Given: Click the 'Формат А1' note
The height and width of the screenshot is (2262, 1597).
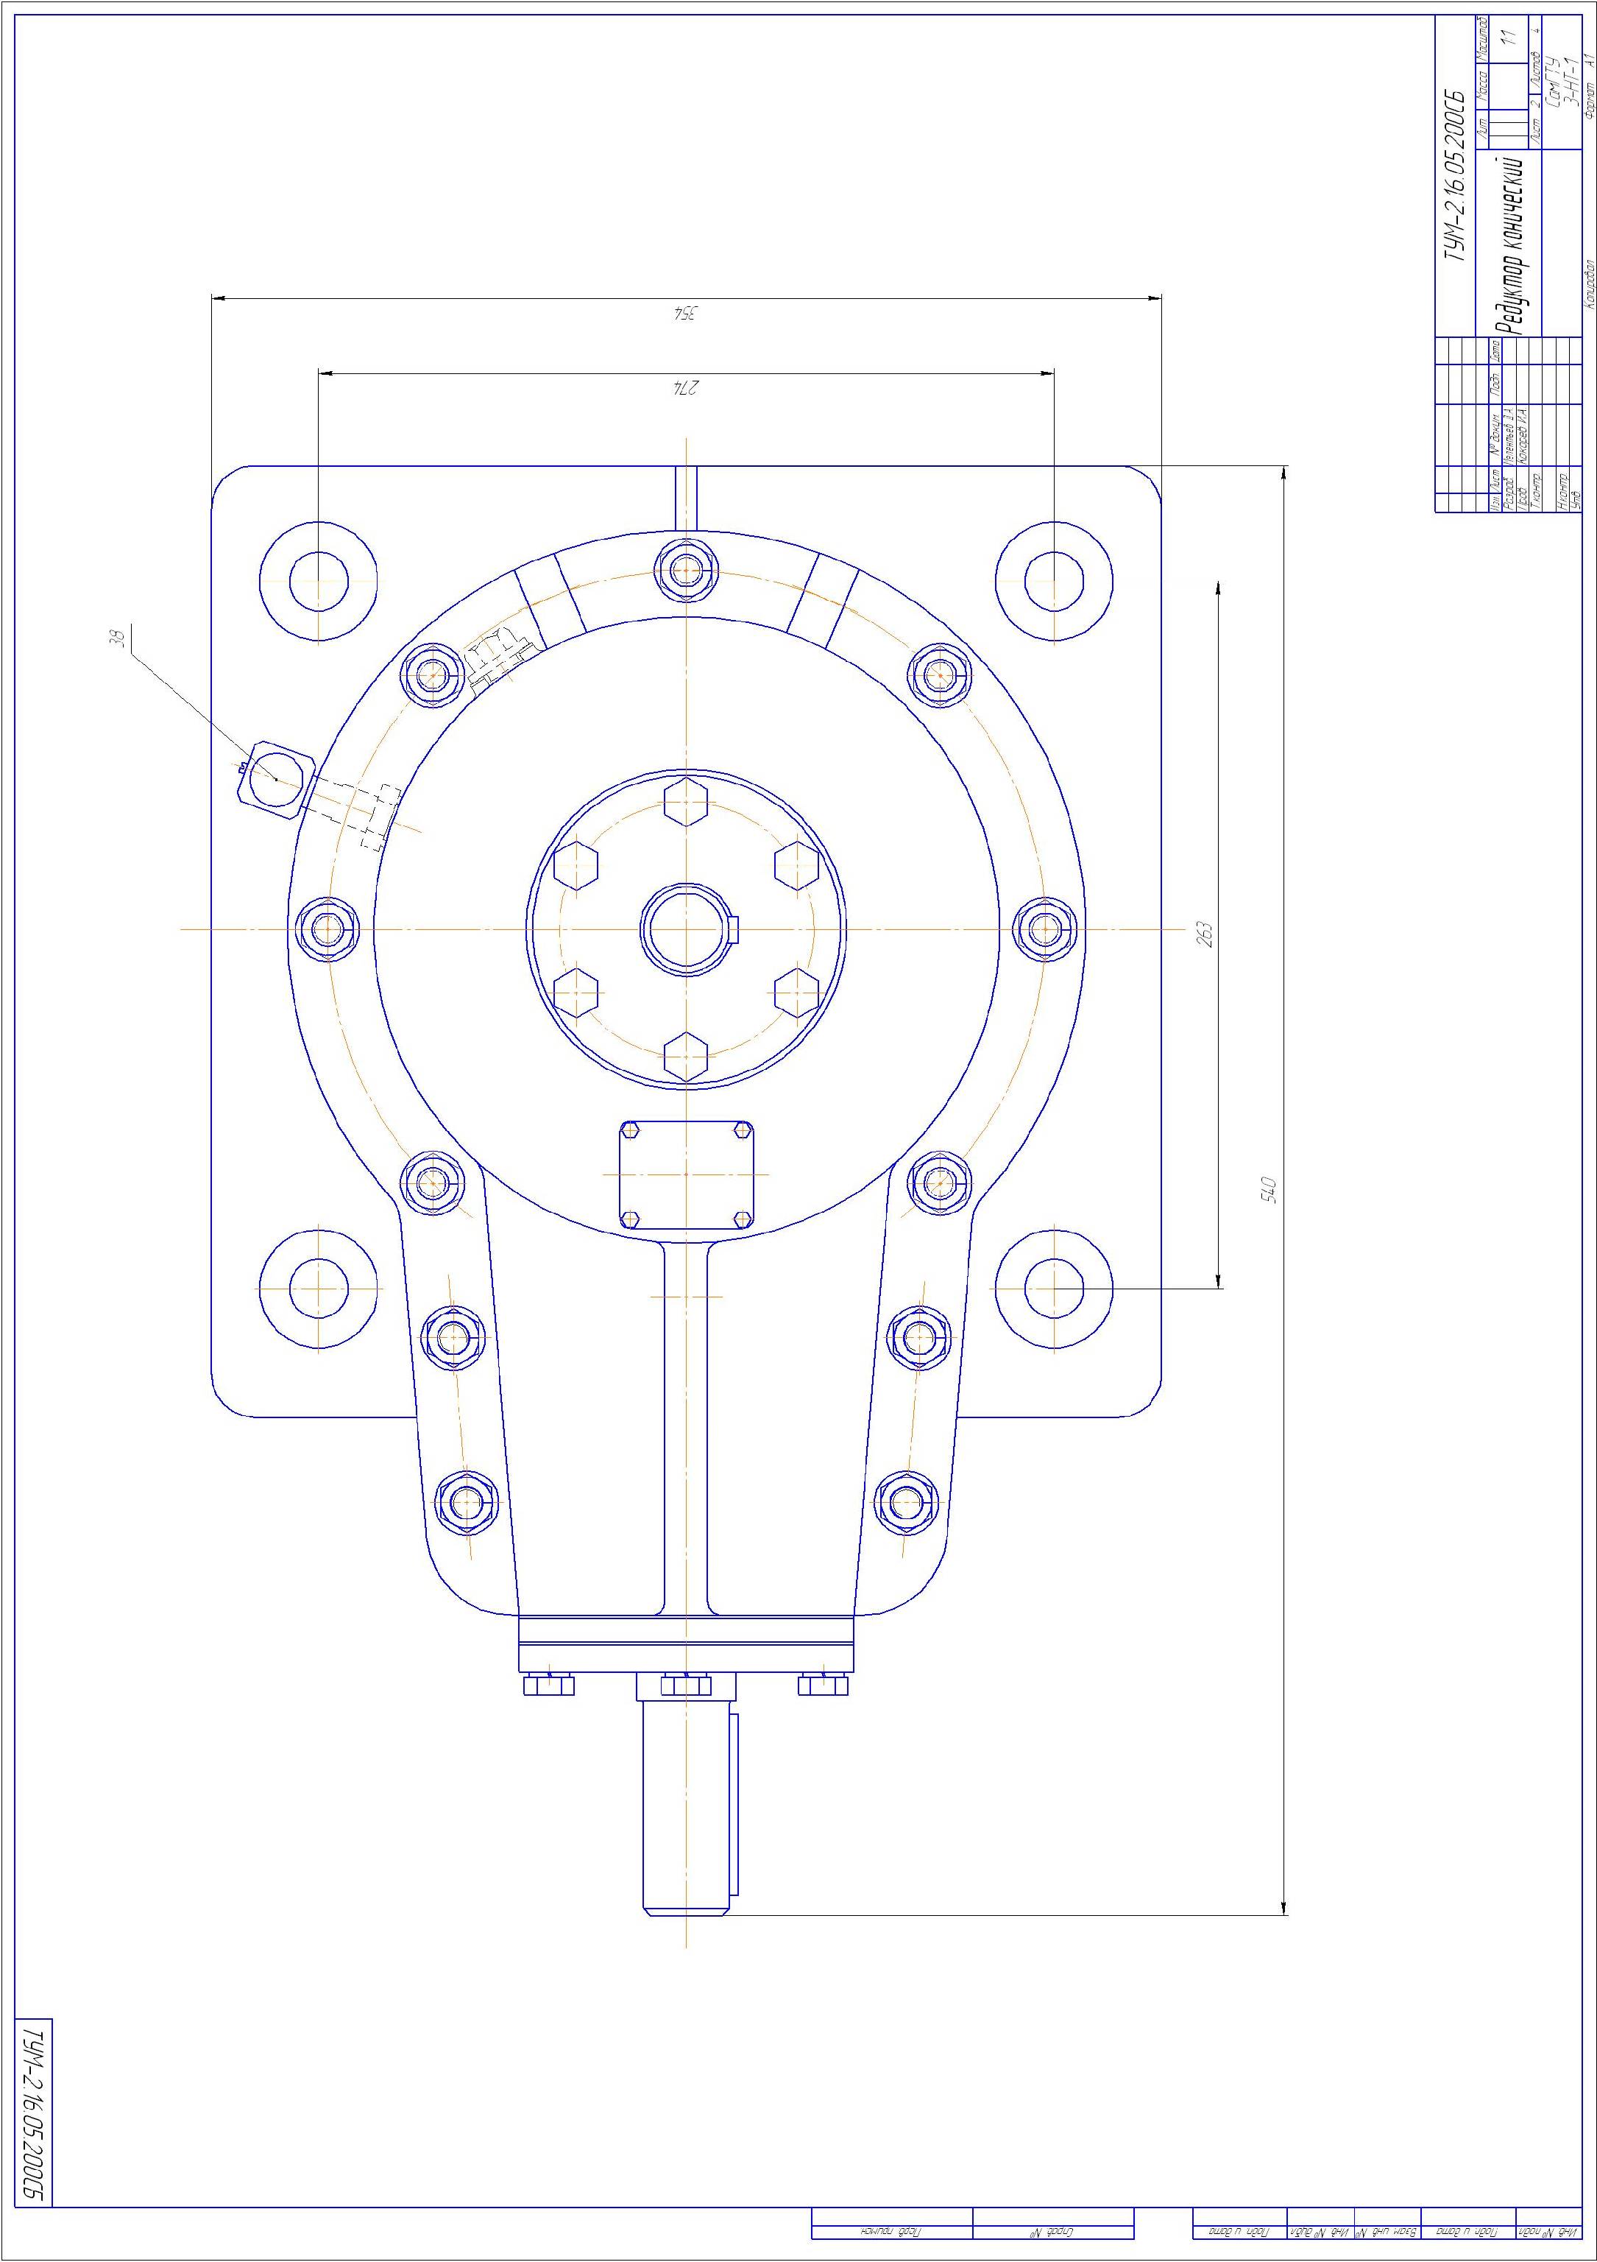Looking at the screenshot, I should [1590, 85].
